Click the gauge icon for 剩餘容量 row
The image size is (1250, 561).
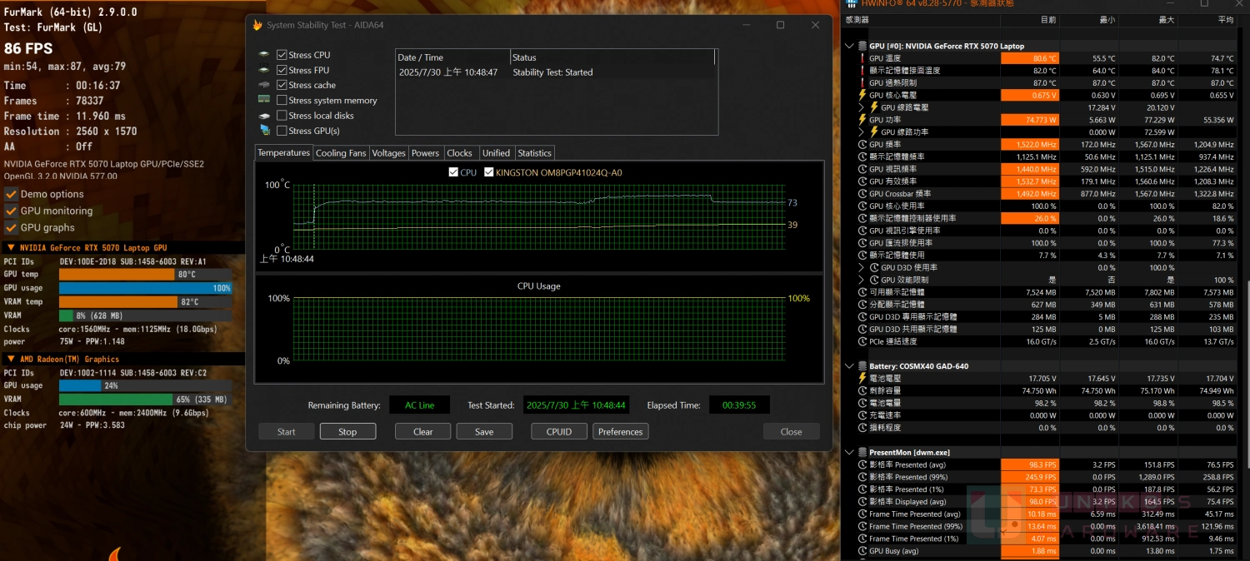click(x=862, y=390)
